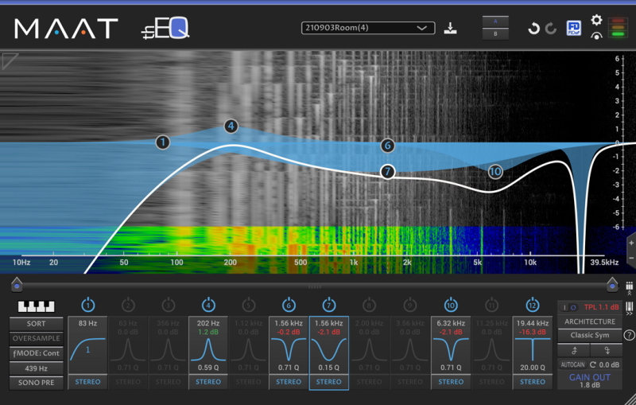
Task: Toggle power for EQ band 1
Action: click(x=88, y=305)
